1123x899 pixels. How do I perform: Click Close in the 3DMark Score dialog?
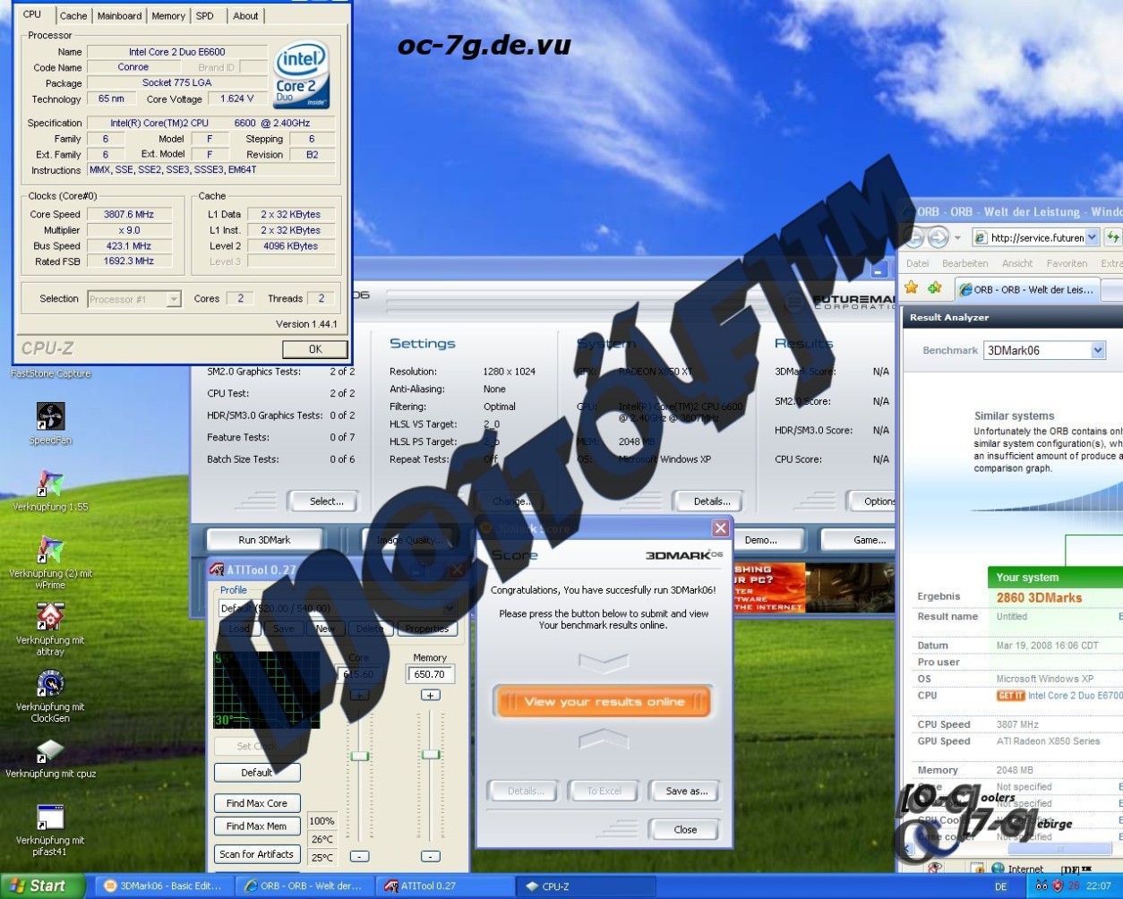pyautogui.click(x=686, y=829)
